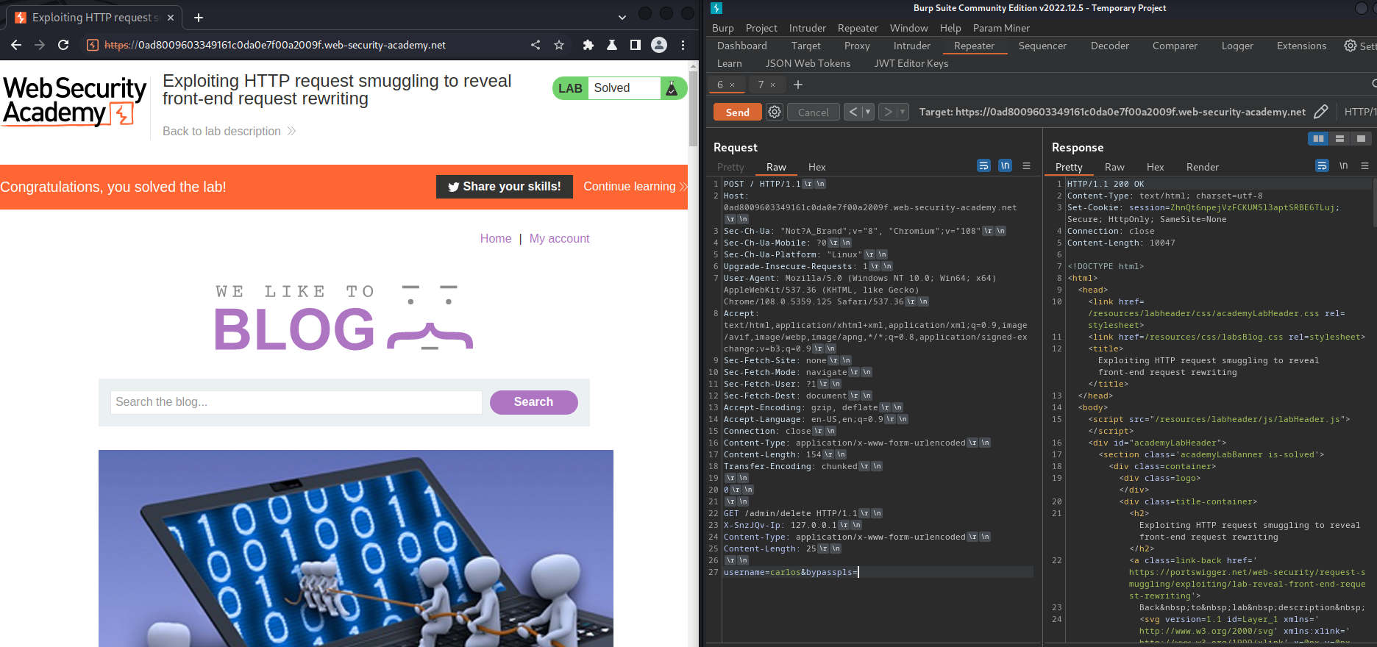Open the Home link on blog
This screenshot has width=1377, height=647.
pos(496,238)
